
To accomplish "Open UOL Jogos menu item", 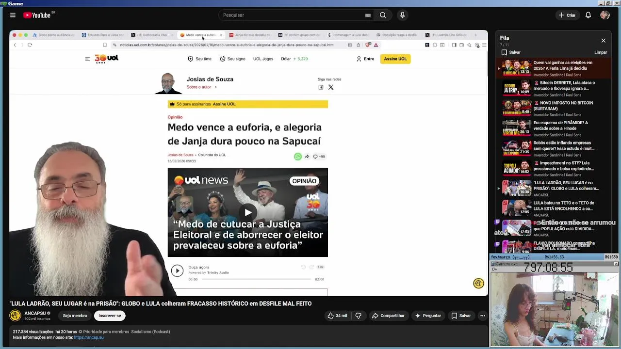I will (263, 59).
